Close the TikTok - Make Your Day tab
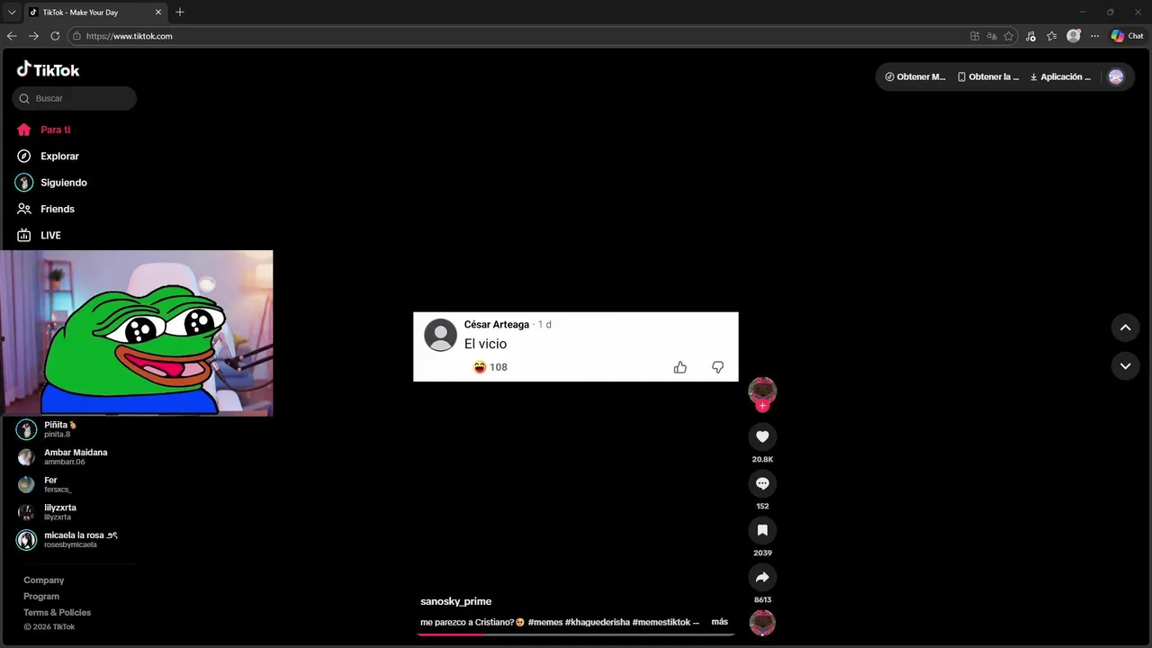This screenshot has height=648, width=1152. click(x=158, y=12)
